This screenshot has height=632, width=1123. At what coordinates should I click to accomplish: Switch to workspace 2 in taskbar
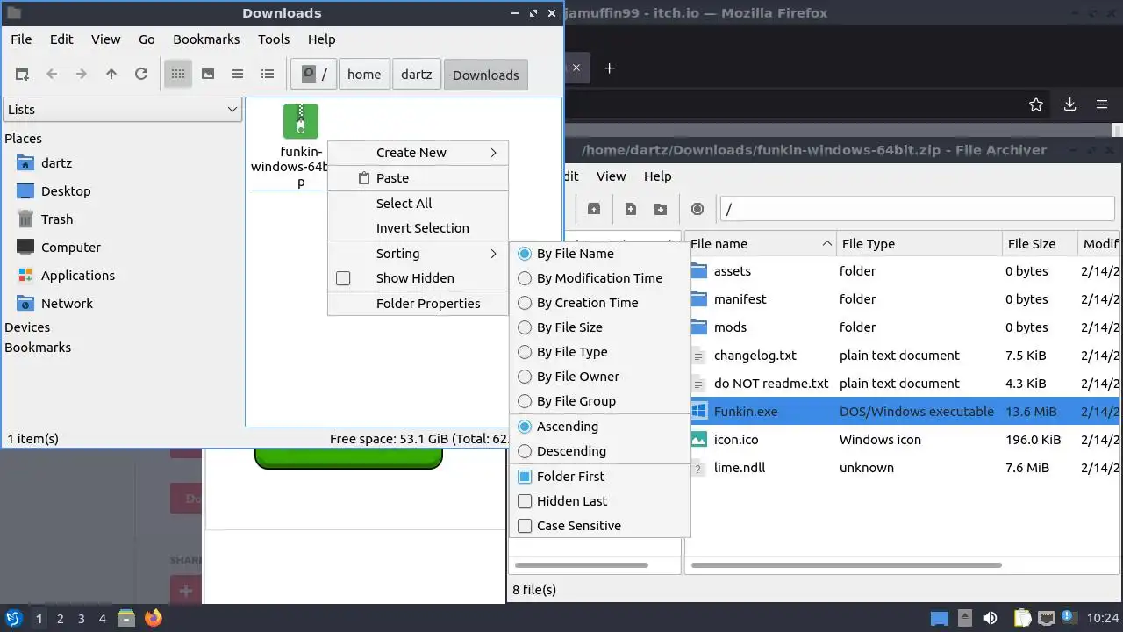[61, 619]
